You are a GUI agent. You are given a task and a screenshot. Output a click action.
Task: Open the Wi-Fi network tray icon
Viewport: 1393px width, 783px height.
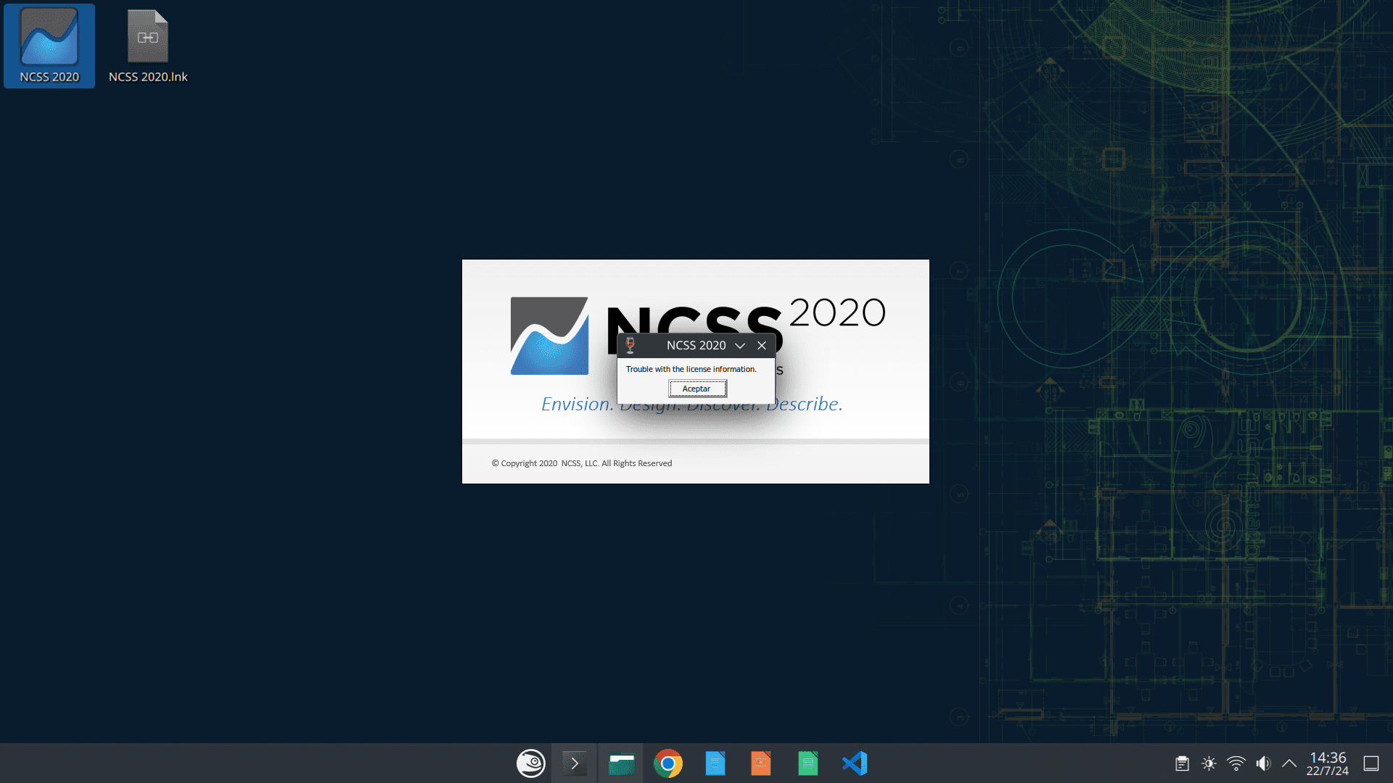1236,763
